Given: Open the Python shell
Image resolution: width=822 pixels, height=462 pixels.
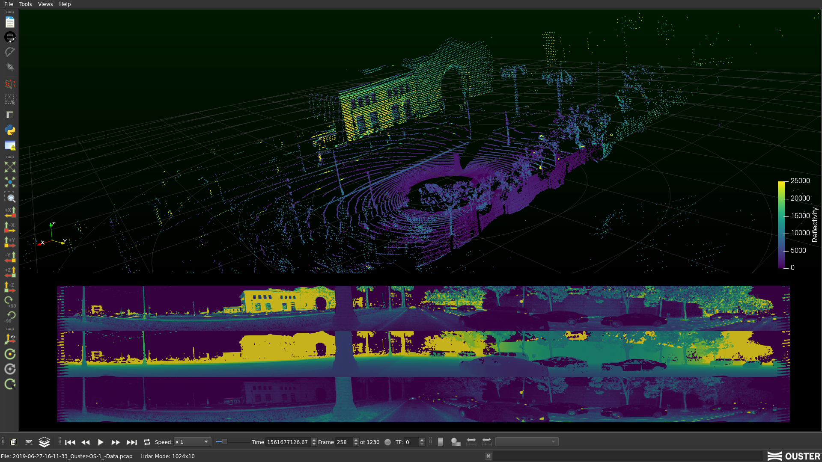Looking at the screenshot, I should point(10,130).
